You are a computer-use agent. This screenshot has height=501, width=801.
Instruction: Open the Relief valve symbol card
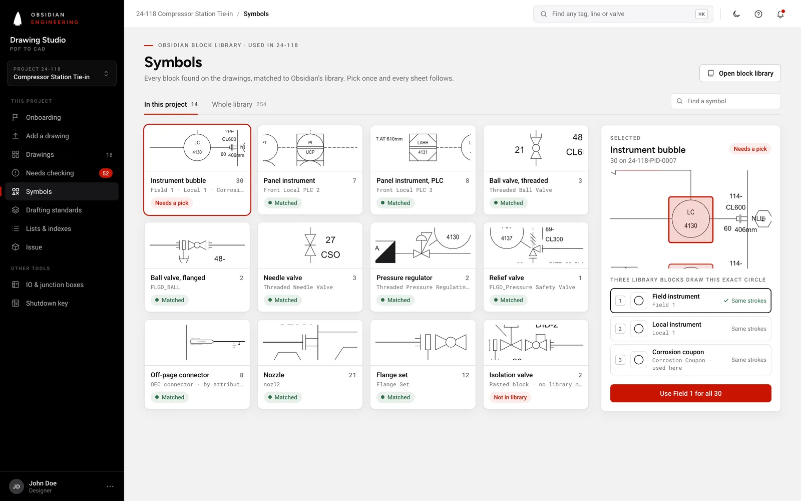click(x=536, y=267)
